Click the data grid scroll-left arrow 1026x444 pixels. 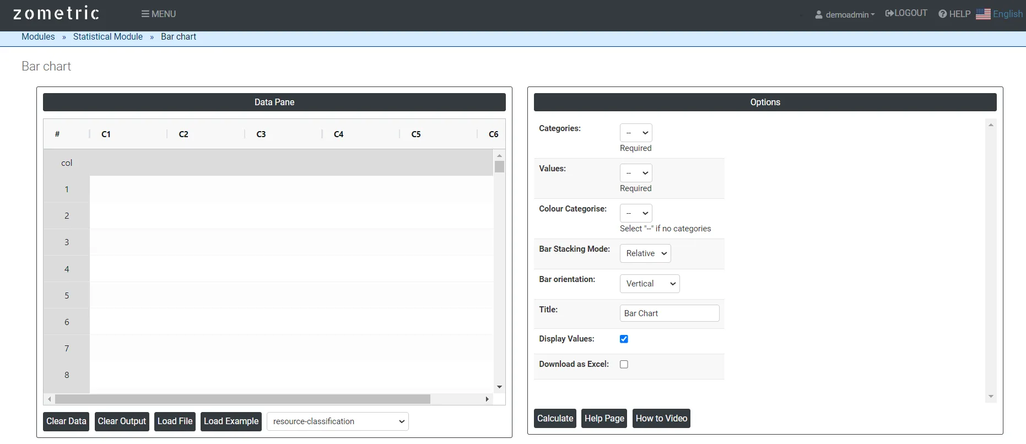[x=50, y=399]
